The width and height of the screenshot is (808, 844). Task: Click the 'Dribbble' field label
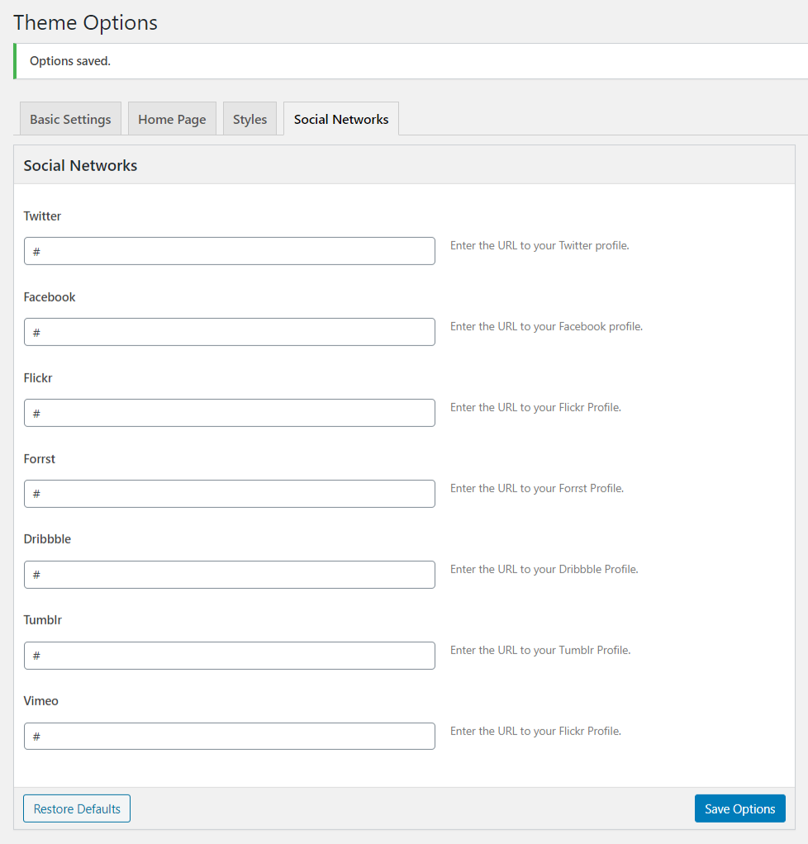click(47, 538)
